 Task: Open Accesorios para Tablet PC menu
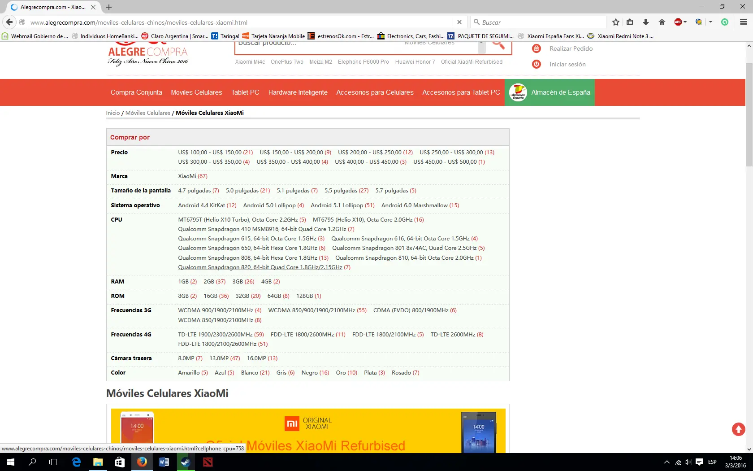click(x=461, y=92)
